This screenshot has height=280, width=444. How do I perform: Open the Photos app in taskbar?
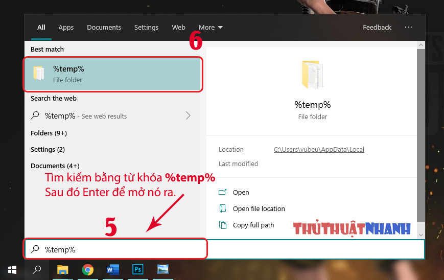(x=163, y=269)
